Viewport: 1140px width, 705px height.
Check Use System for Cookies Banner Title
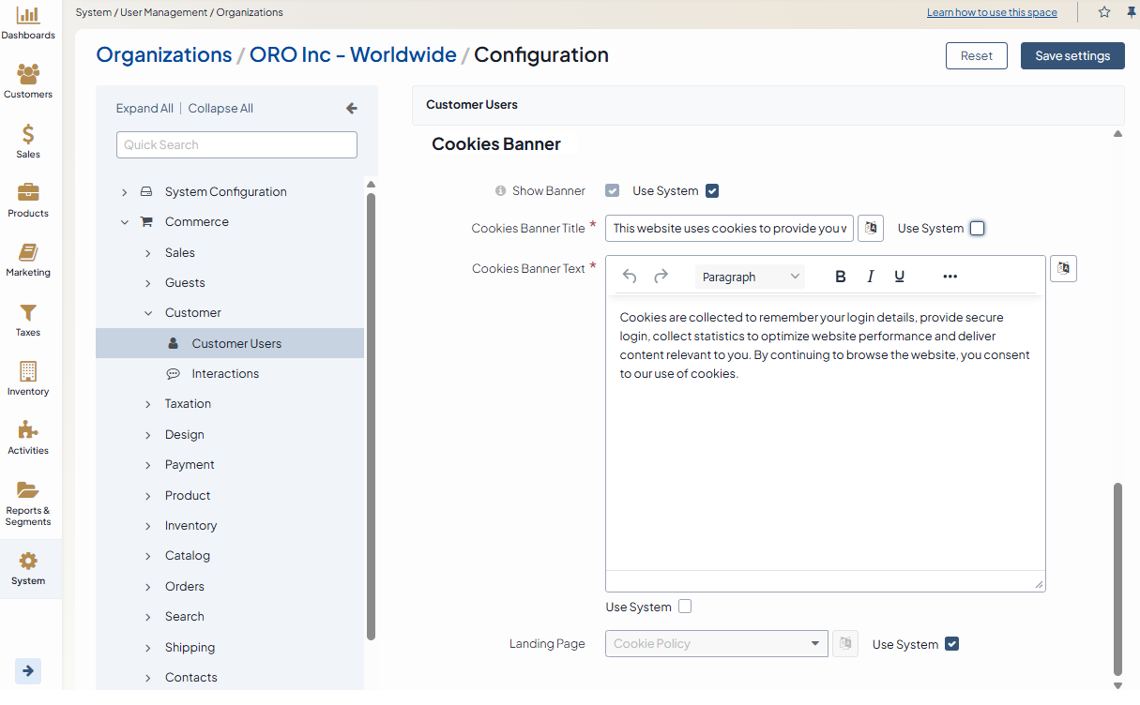coord(977,229)
